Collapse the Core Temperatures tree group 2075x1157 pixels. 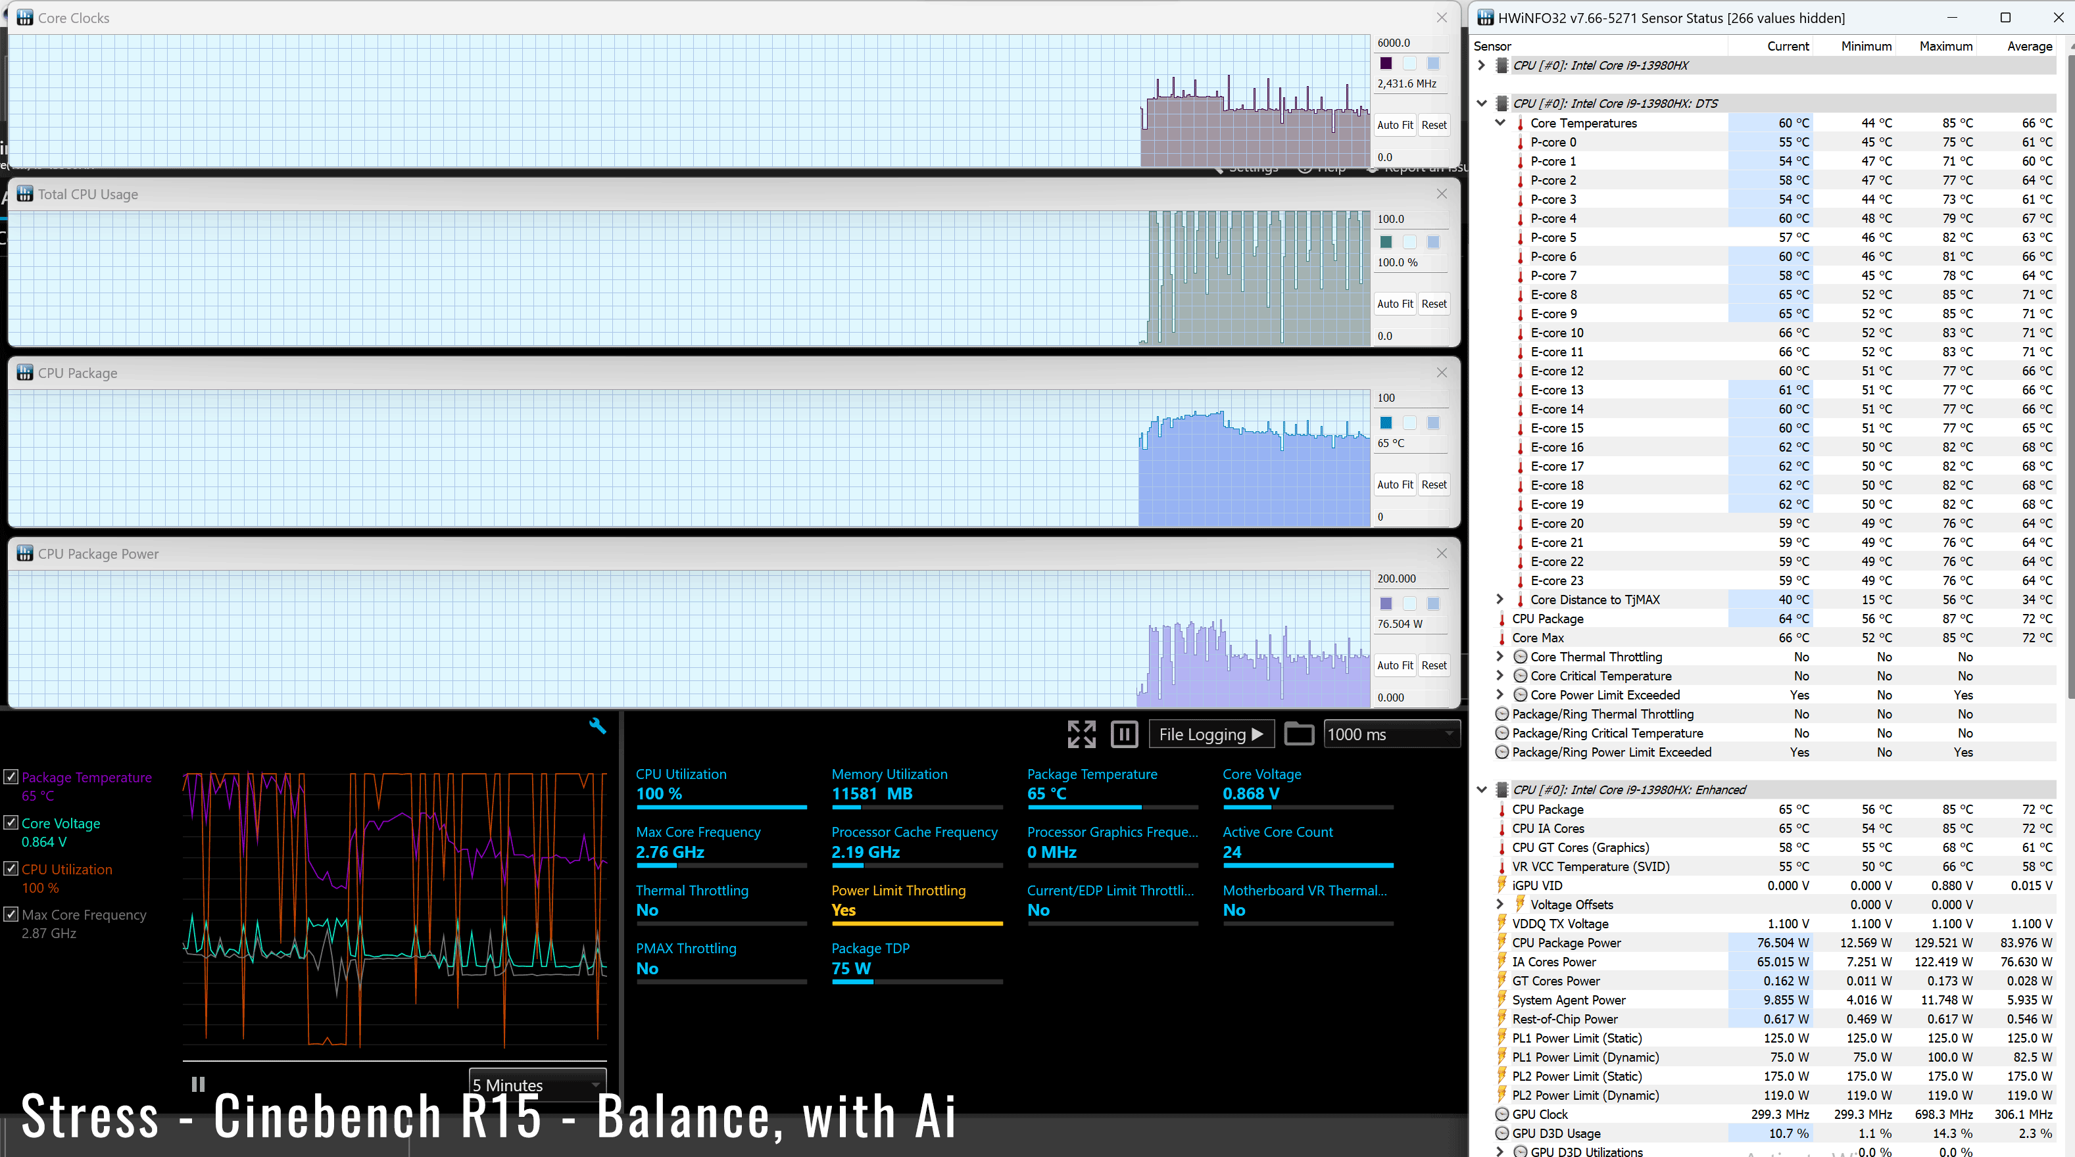(1500, 123)
